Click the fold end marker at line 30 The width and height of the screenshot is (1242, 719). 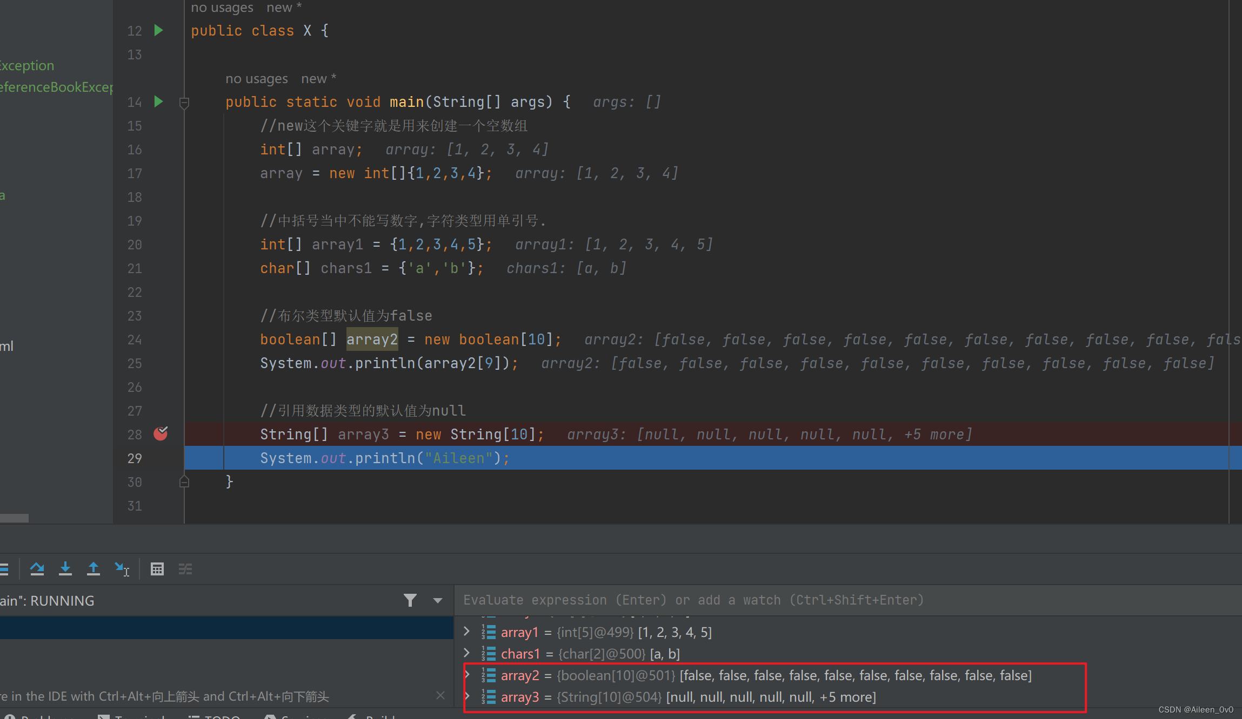tap(184, 481)
